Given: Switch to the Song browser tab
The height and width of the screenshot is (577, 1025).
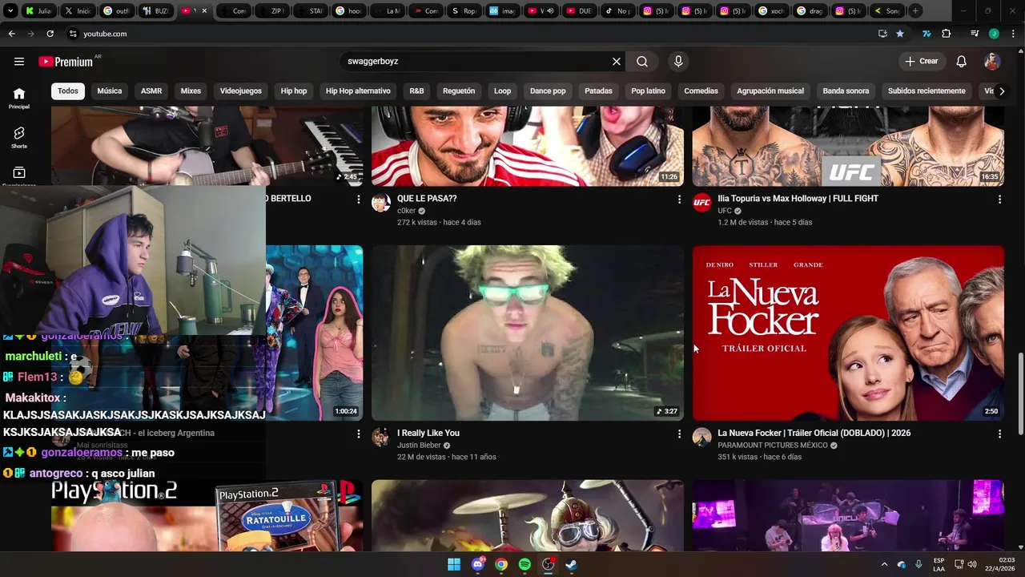Looking at the screenshot, I should coord(887,11).
